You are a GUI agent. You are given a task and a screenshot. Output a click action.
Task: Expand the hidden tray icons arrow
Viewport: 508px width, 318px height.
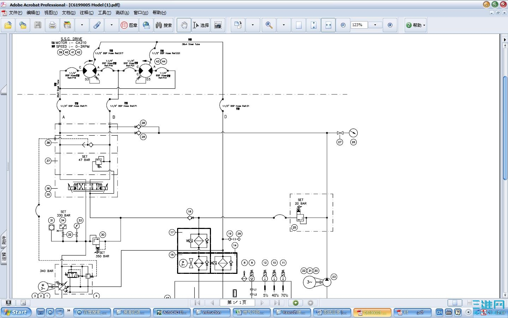click(x=468, y=312)
